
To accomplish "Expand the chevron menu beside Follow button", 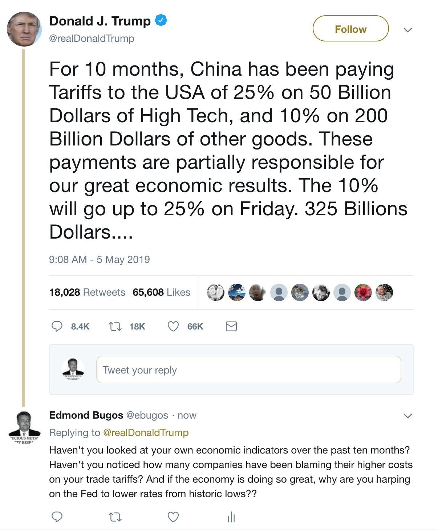I will [x=408, y=29].
